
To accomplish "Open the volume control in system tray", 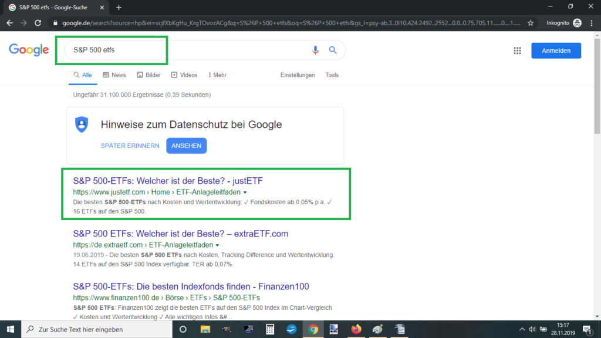I will (532, 329).
